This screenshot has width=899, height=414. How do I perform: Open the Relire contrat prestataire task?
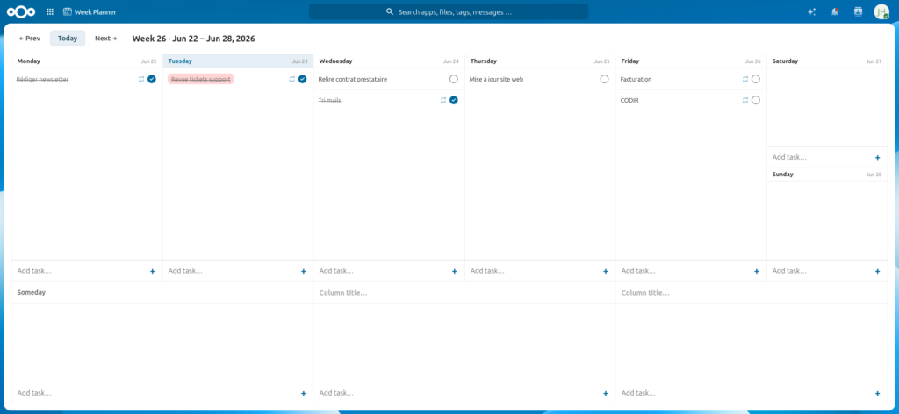click(353, 80)
